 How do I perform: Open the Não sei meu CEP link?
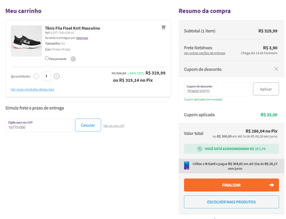pos(114,126)
